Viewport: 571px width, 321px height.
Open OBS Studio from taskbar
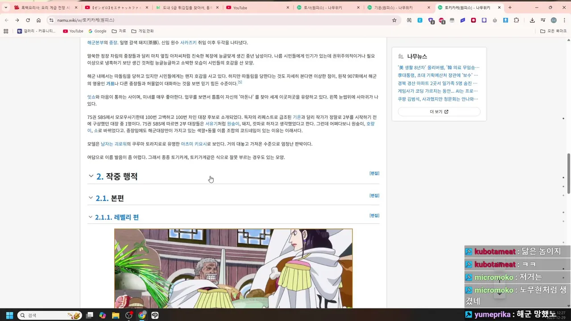129,315
